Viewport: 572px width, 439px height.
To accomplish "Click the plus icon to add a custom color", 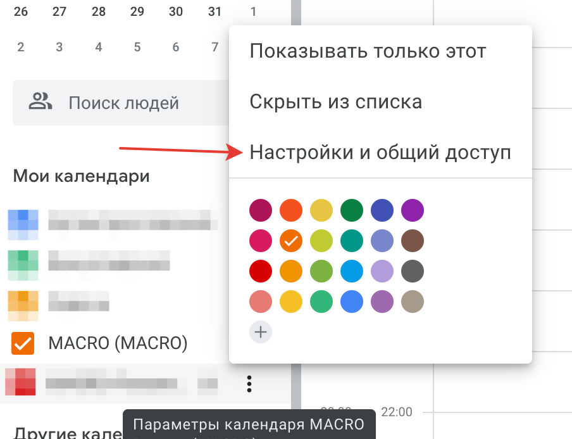I will point(261,332).
